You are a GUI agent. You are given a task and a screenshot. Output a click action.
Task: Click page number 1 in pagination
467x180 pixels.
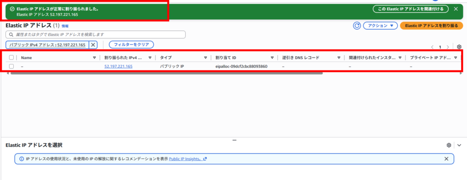pos(440,47)
